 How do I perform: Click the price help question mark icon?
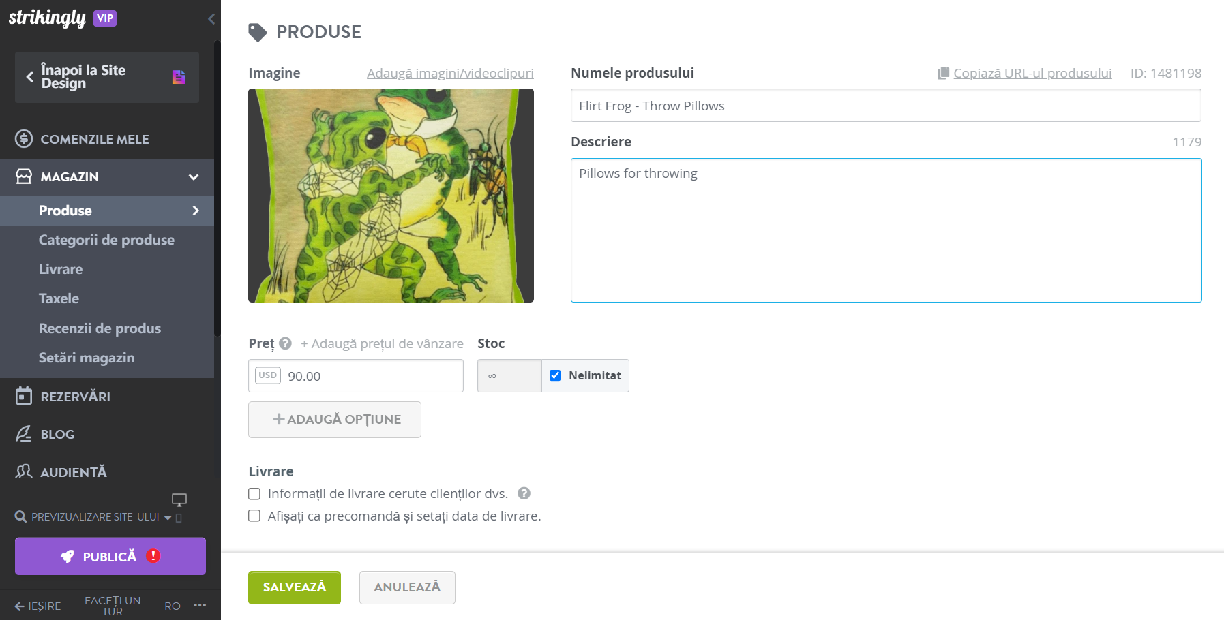click(x=285, y=343)
